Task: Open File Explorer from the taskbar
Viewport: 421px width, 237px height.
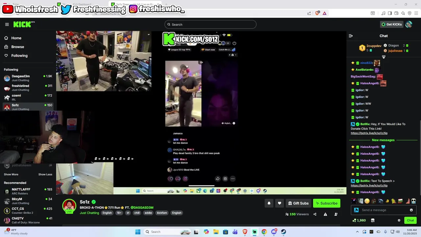Action: (216, 232)
